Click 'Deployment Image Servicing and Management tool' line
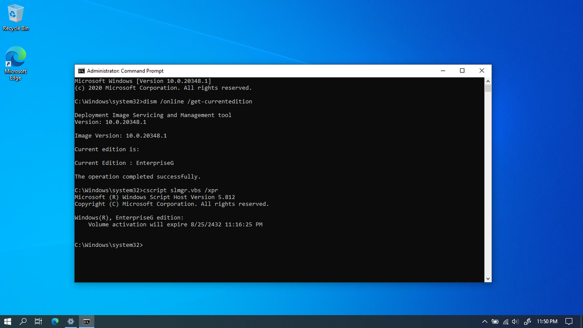The image size is (583, 328). pos(153,115)
